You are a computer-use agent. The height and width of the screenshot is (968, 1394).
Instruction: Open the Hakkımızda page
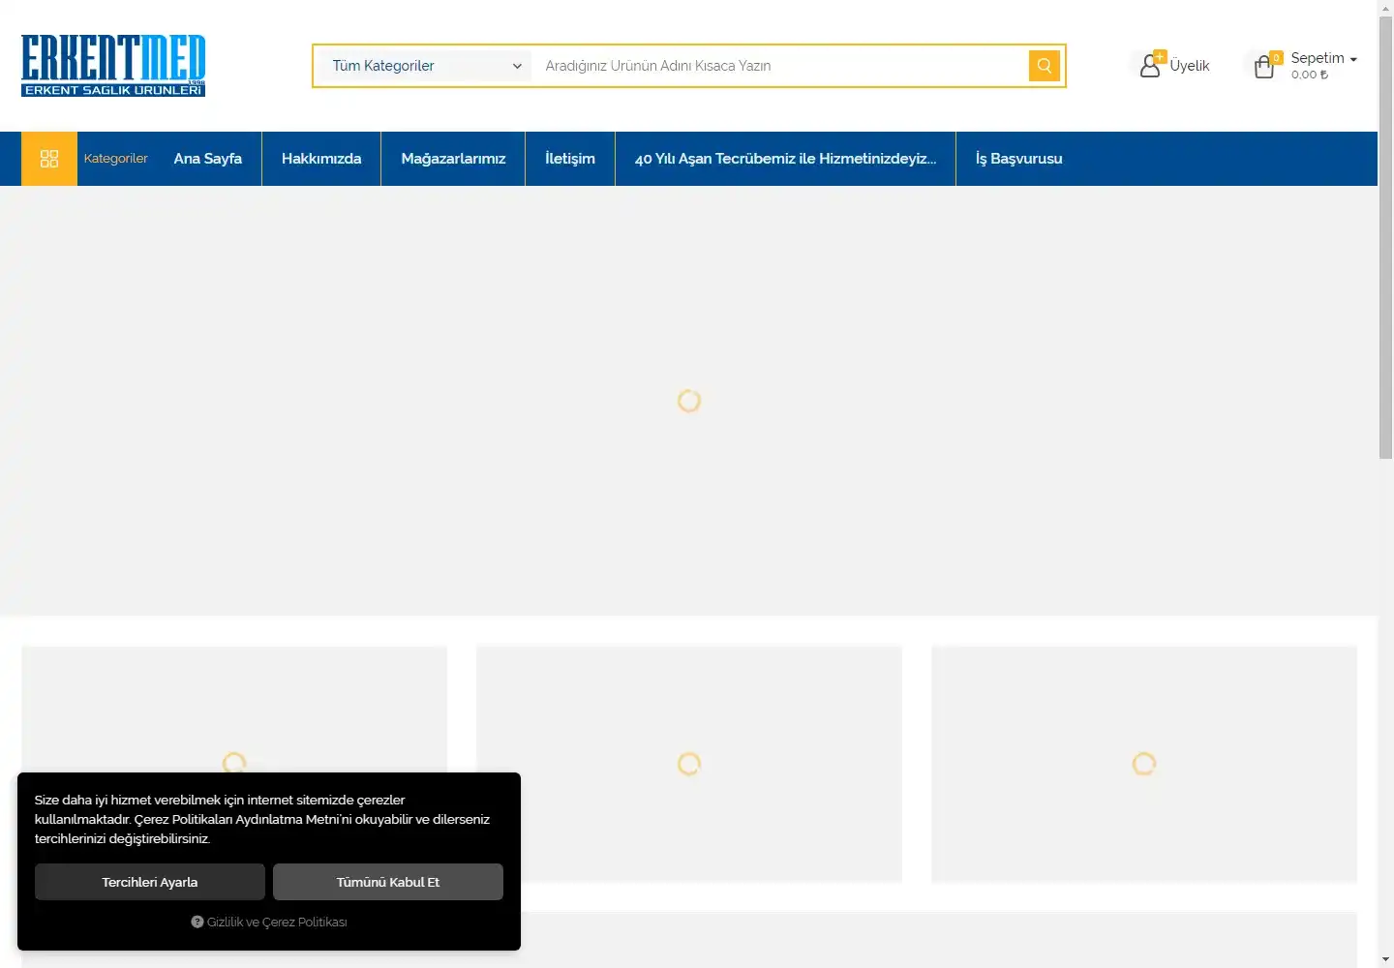[321, 159]
